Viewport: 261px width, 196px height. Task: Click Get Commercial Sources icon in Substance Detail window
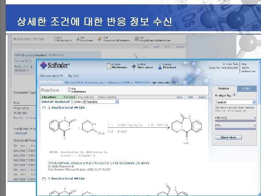click(100, 38)
